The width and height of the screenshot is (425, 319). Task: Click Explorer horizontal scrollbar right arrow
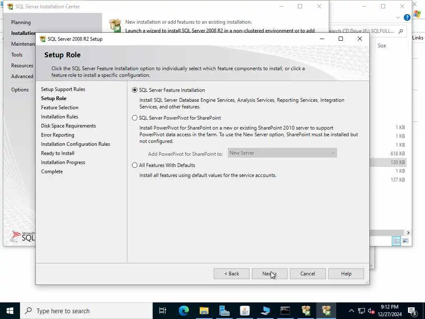pos(408,233)
